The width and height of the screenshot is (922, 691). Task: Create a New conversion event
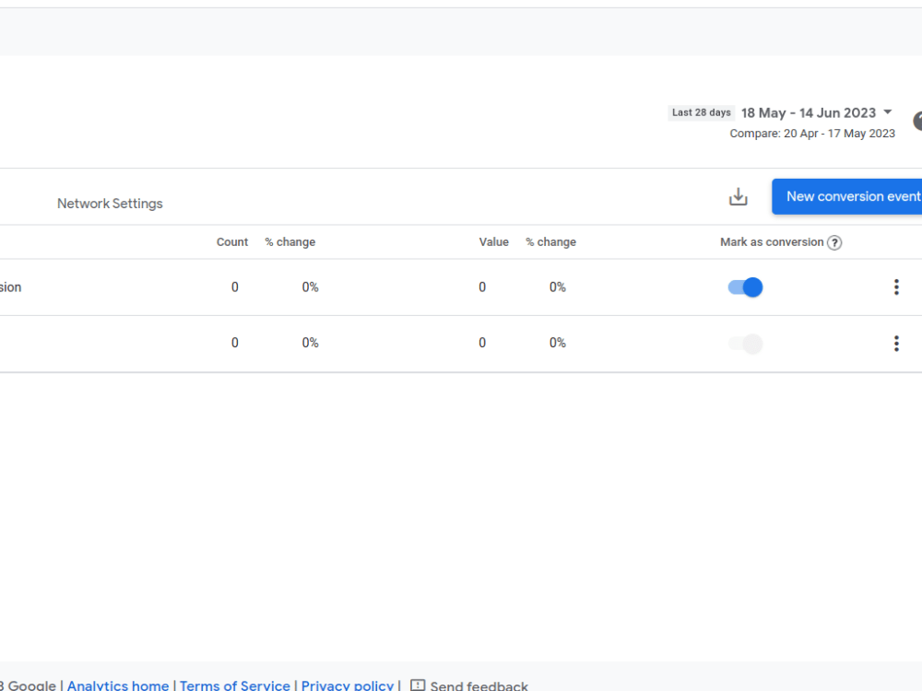point(846,196)
